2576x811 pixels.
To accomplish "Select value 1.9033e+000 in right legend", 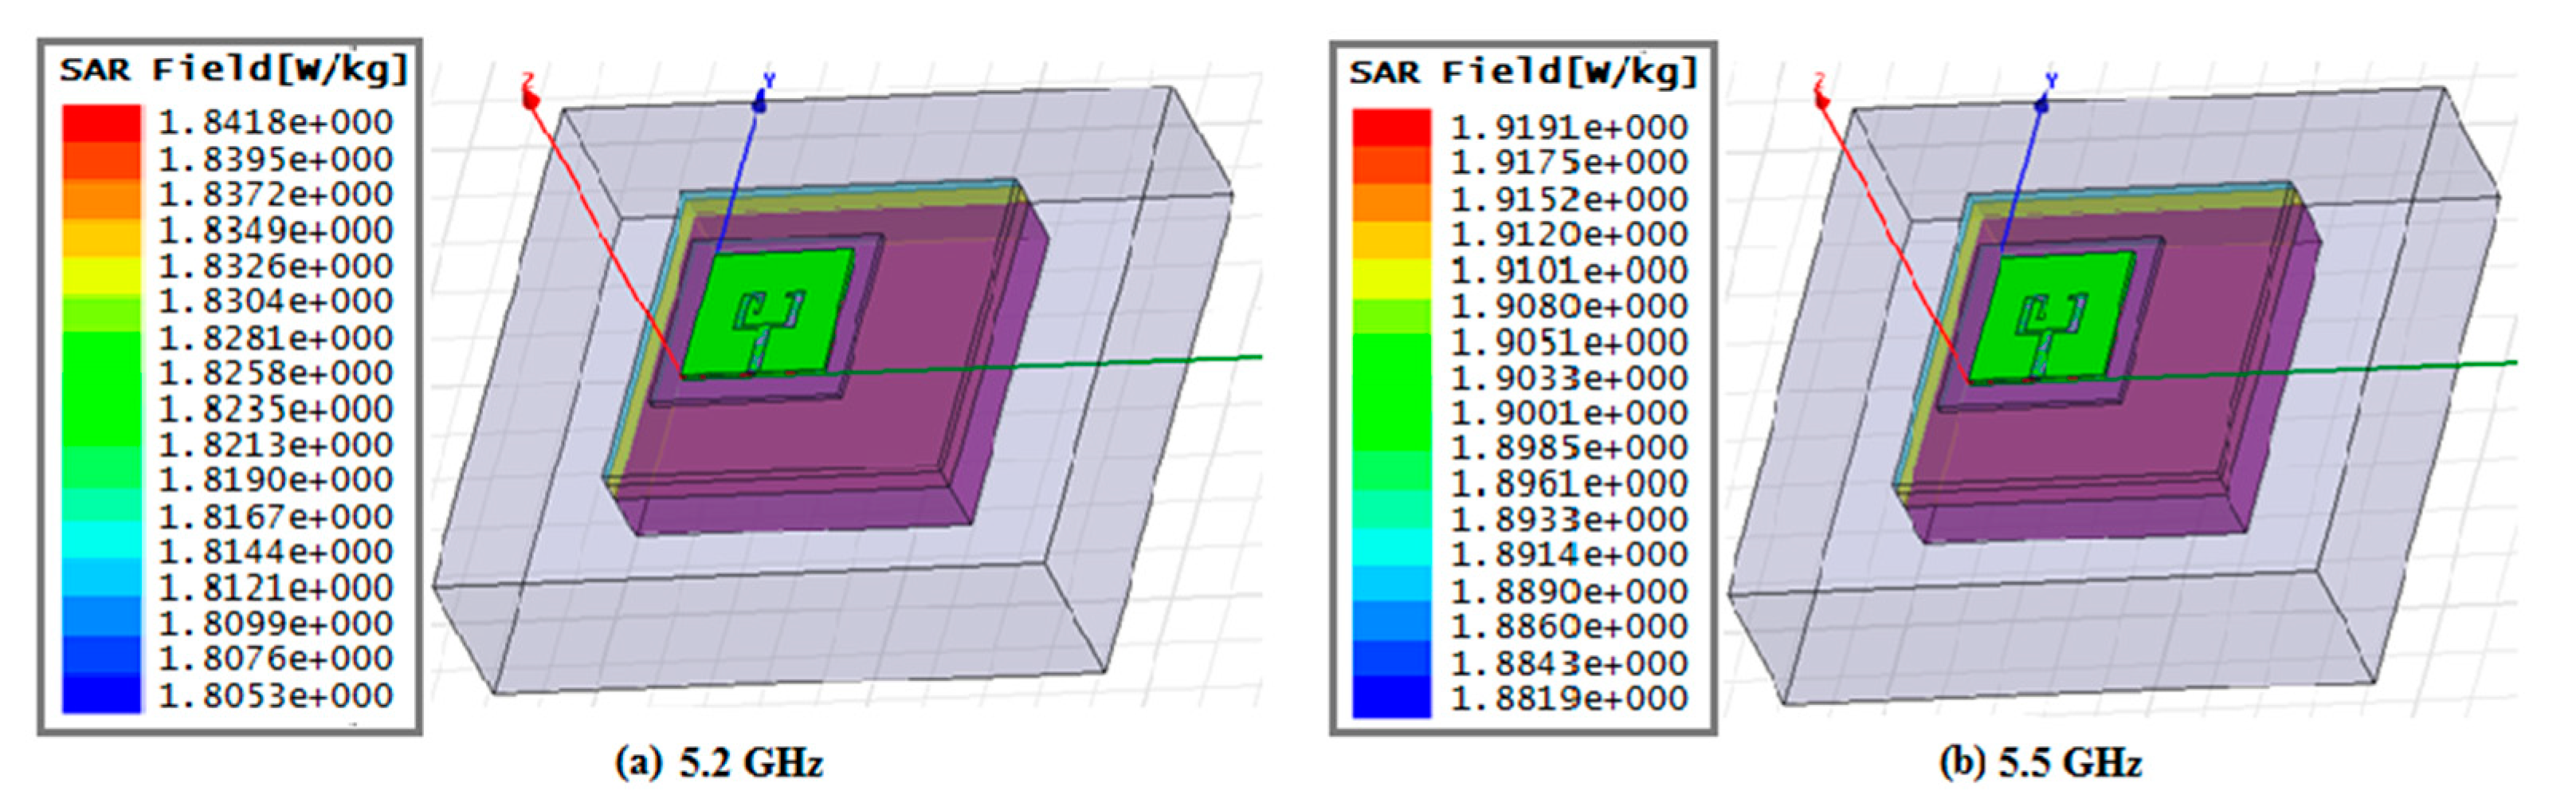I will coord(1569,377).
